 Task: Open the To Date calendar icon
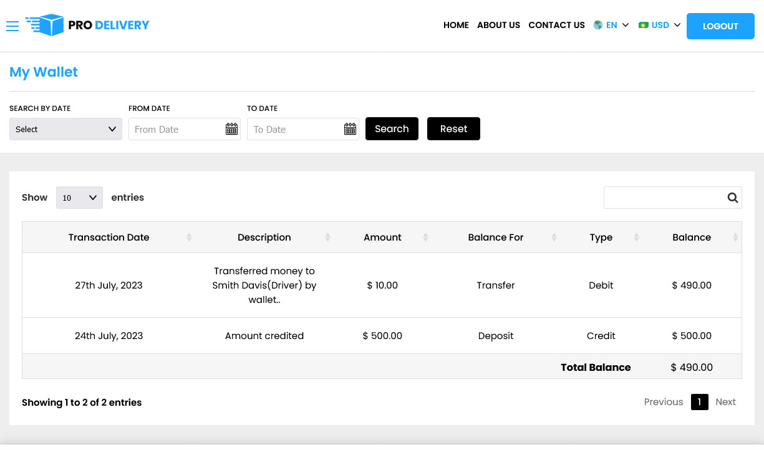350,129
